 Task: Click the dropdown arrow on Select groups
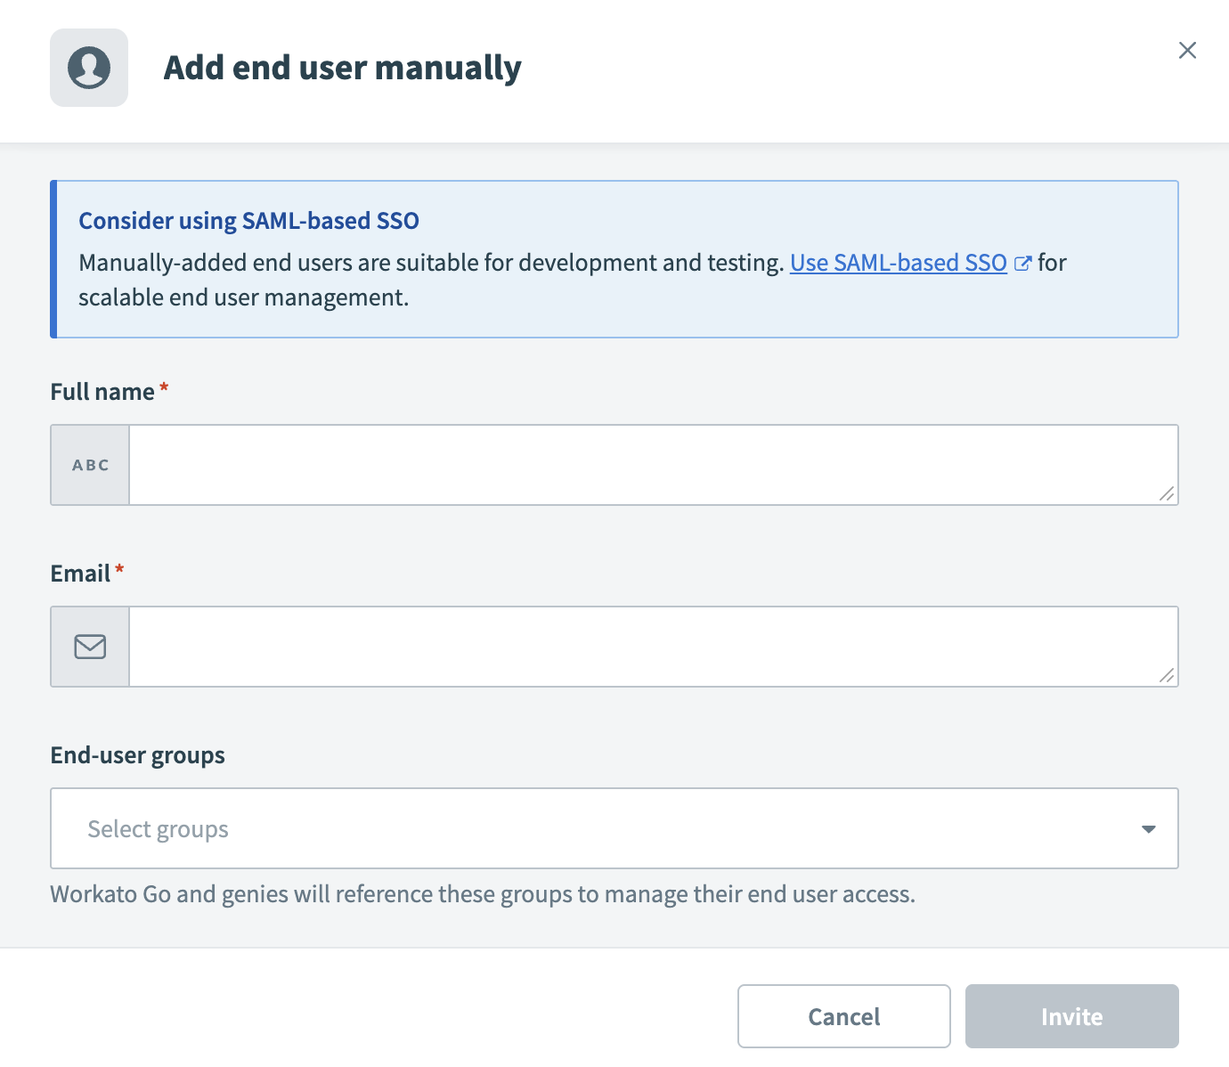(x=1148, y=828)
